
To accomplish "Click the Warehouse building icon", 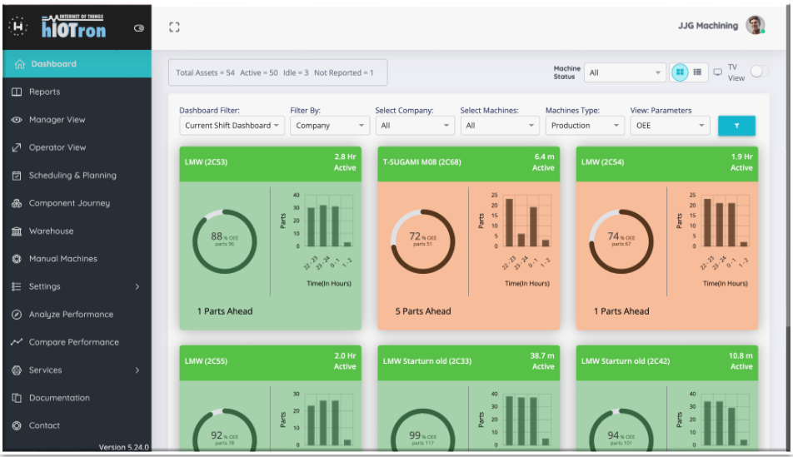I will point(17,231).
